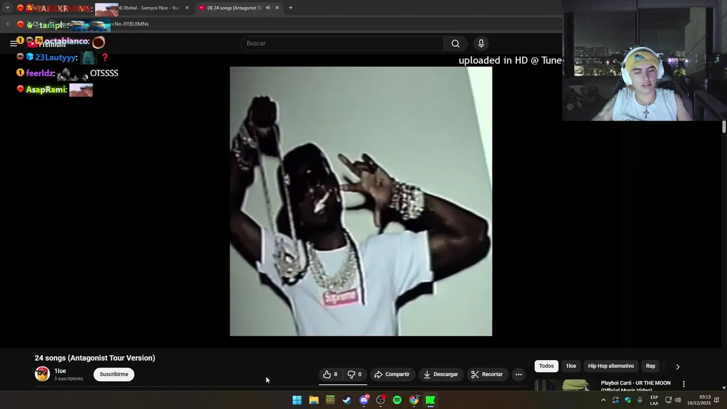
Task: Click the UR THE MOON video thumbnail
Action: [565, 385]
